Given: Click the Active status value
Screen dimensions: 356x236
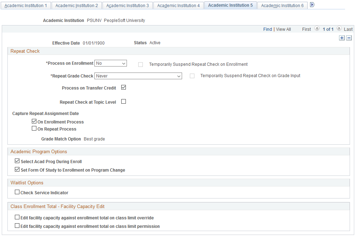Looking at the screenshot, I should point(155,43).
